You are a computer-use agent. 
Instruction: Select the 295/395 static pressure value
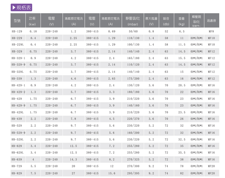[133, 173]
